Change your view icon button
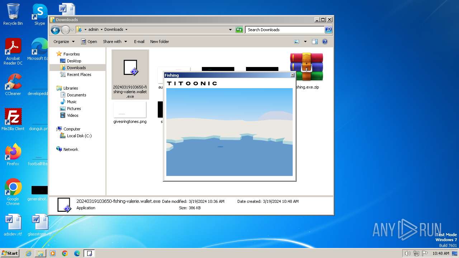Screen dimensions: 459x258 [297, 42]
